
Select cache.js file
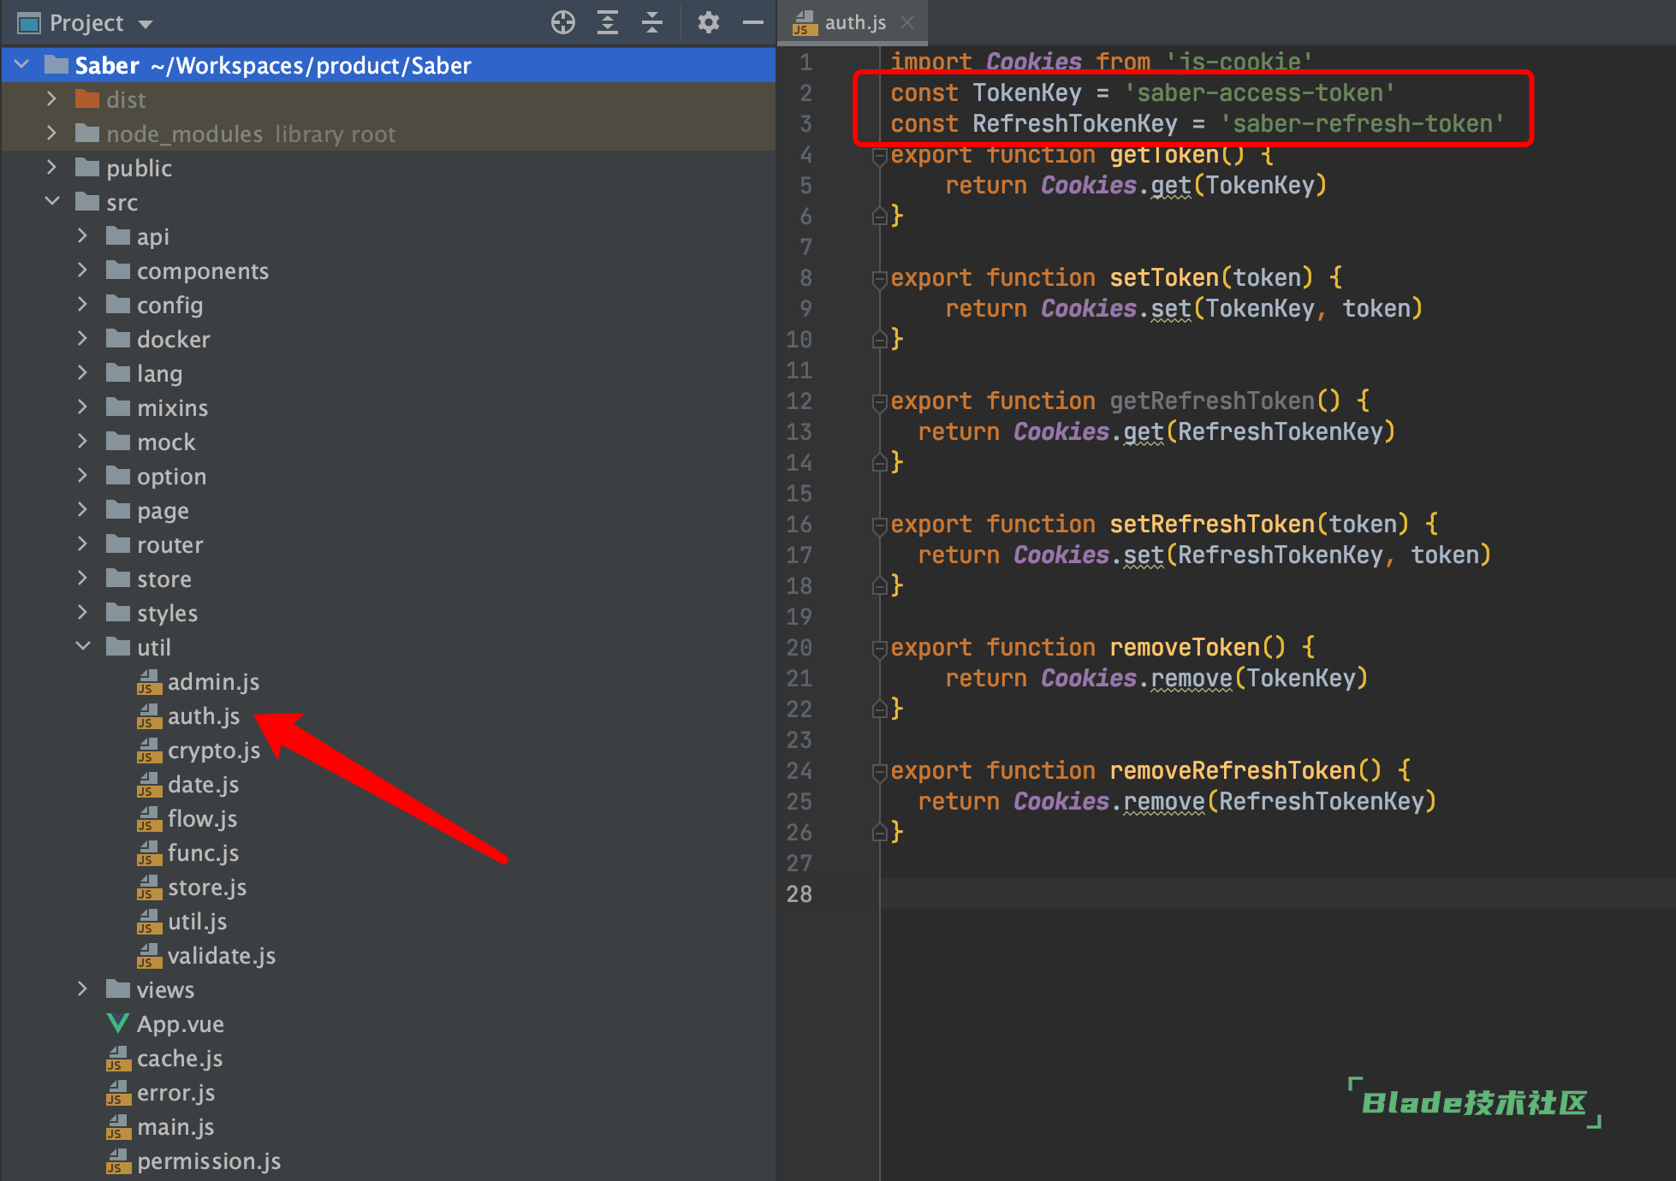tap(180, 1059)
